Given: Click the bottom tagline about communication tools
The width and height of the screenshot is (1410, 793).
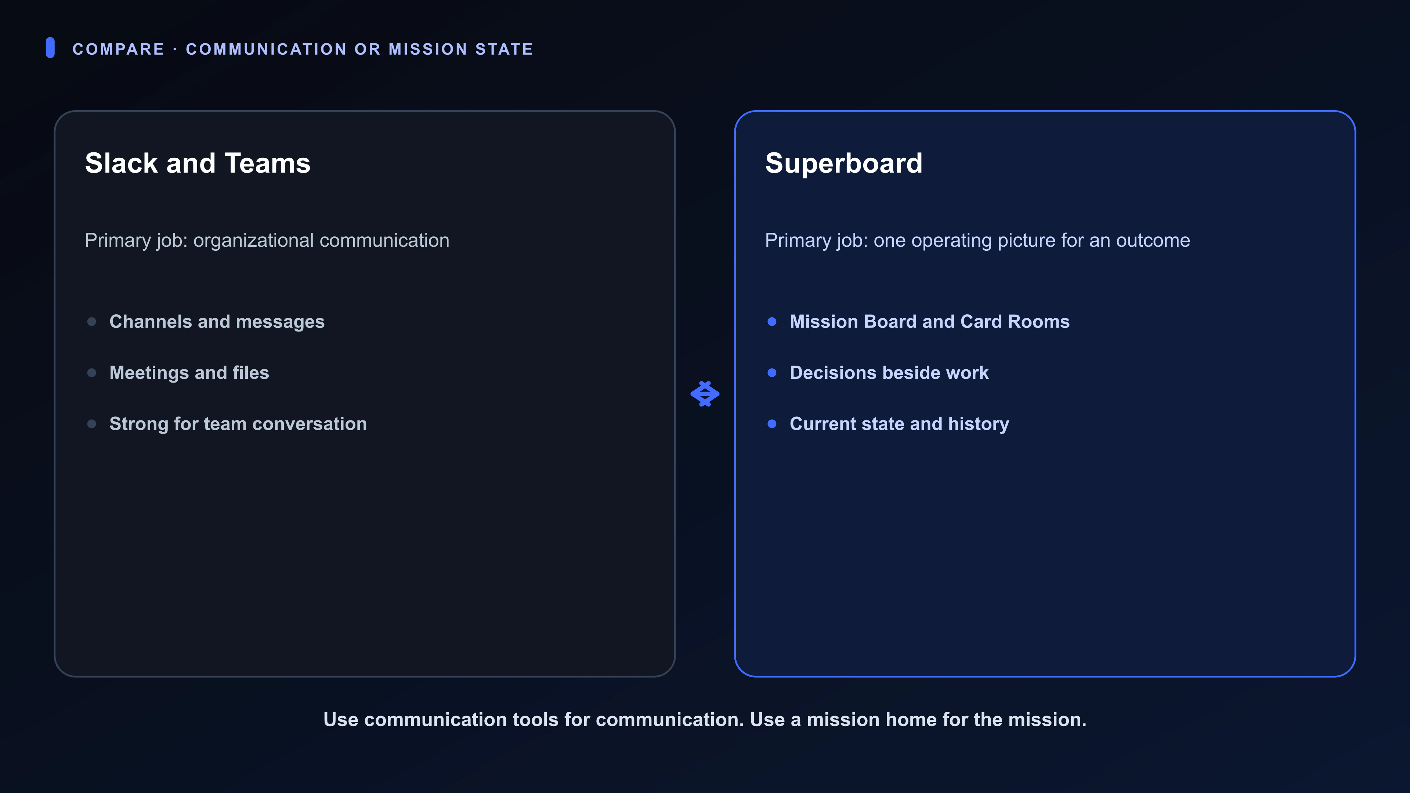Looking at the screenshot, I should 705,719.
